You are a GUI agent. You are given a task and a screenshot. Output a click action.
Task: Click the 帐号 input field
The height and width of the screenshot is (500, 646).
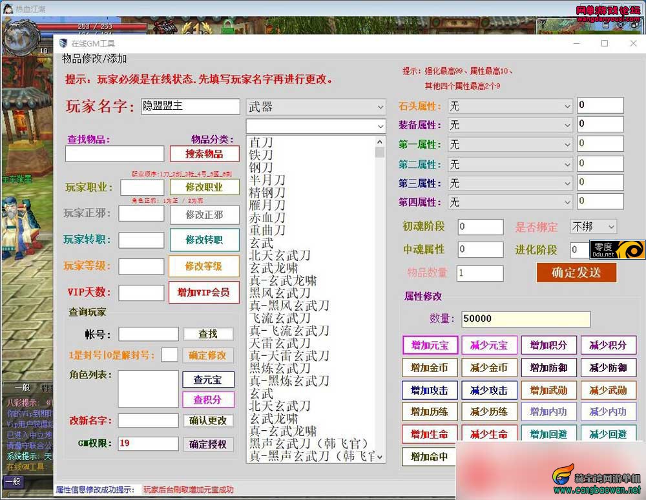click(x=149, y=334)
